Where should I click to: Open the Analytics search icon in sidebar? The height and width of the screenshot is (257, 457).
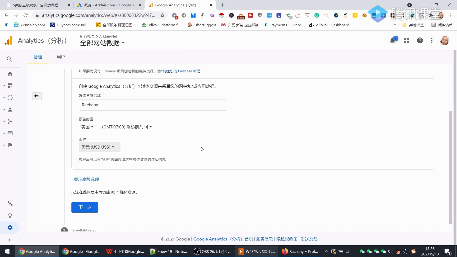click(9, 59)
